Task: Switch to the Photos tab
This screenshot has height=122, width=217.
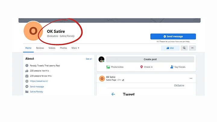Action: coord(63,48)
